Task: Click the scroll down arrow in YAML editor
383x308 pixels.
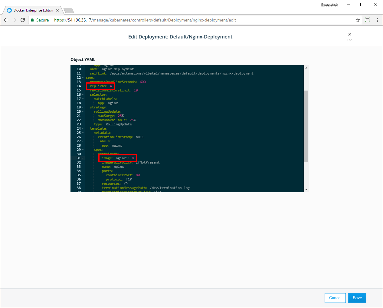Action: pos(306,190)
